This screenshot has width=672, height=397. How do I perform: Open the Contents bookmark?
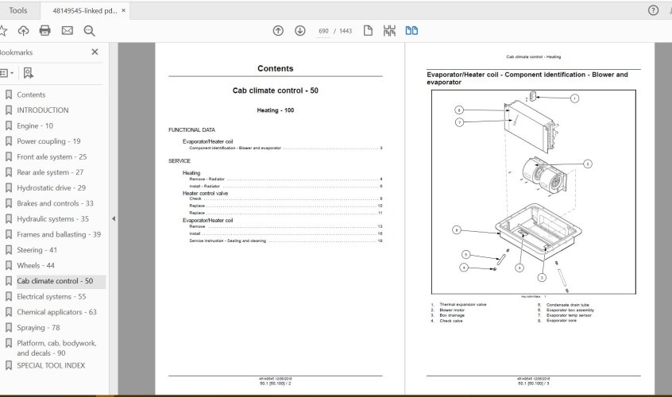(31, 94)
